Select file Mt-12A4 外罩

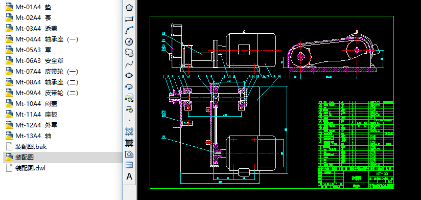tap(31, 125)
